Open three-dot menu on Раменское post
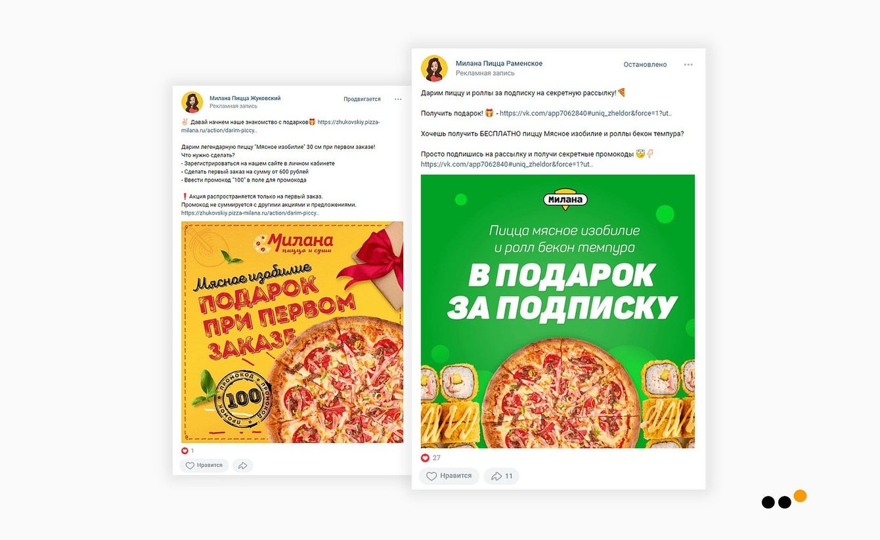 [688, 64]
